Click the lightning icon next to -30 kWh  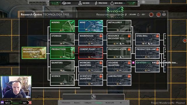click(126, 15)
